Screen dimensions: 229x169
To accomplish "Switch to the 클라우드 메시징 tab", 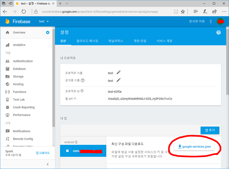I will coord(87,41).
